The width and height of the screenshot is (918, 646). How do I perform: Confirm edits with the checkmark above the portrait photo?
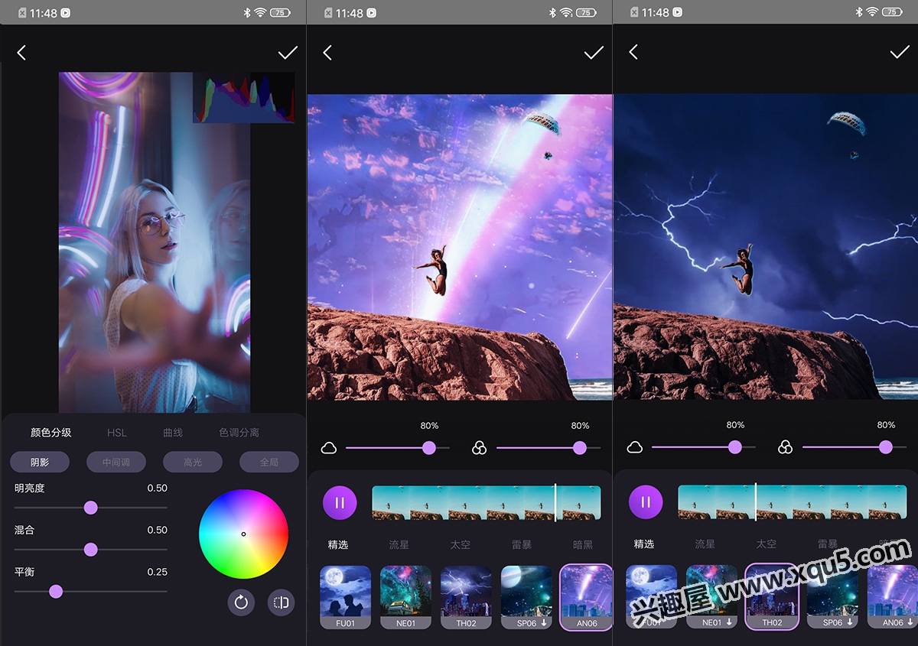tap(288, 53)
